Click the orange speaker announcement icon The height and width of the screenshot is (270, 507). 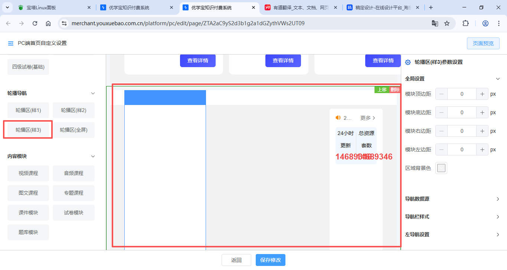click(x=338, y=118)
